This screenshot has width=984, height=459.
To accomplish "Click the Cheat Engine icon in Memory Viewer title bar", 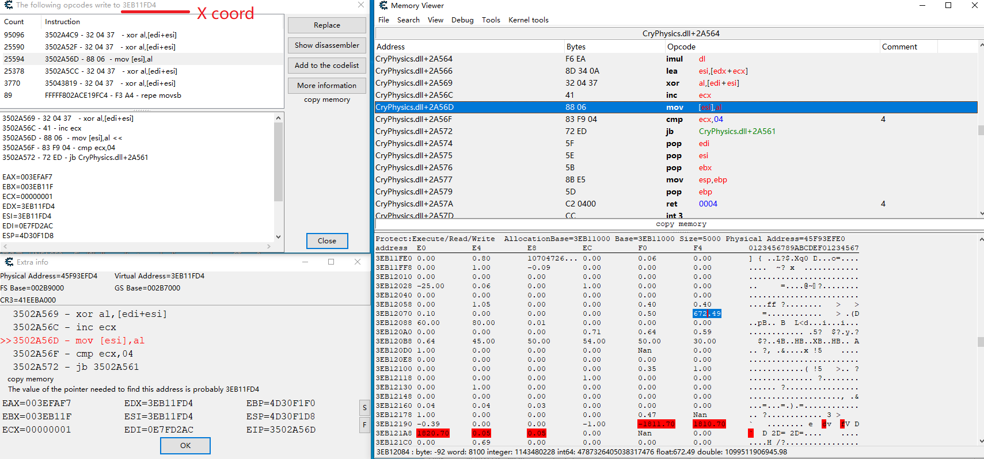I will [x=383, y=6].
